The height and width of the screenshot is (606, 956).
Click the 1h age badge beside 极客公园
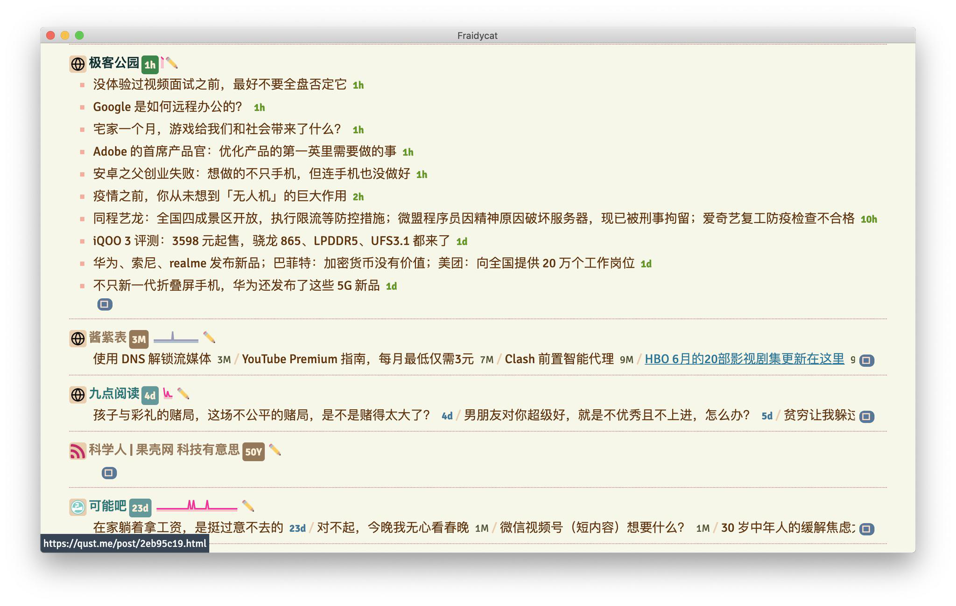click(x=150, y=65)
